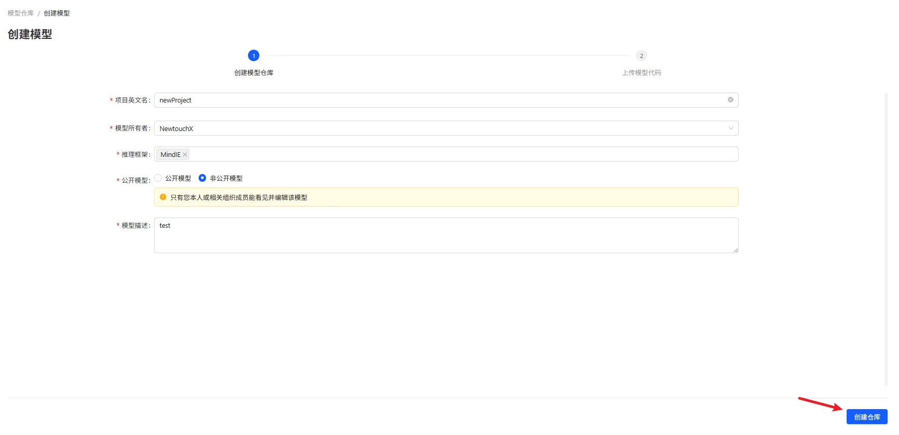Click the 创建模型仓库 step label

click(x=254, y=72)
